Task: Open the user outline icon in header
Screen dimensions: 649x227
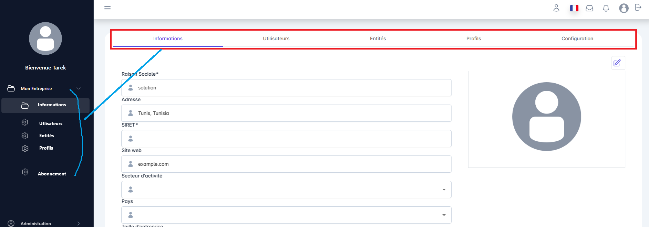Action: [556, 8]
